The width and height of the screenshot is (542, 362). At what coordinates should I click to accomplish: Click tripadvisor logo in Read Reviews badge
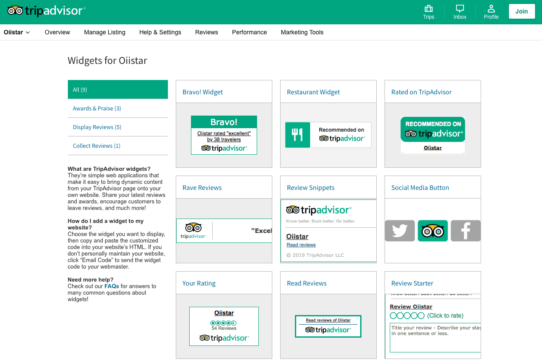tap(328, 330)
